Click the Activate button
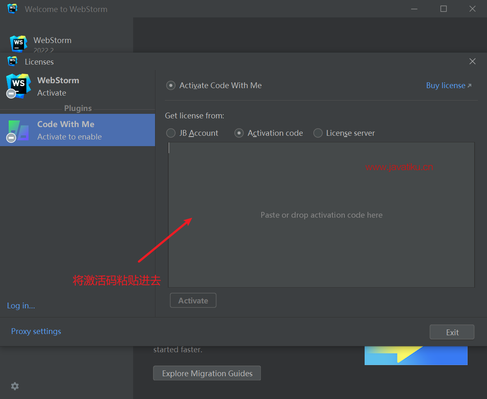The height and width of the screenshot is (399, 487). (x=193, y=300)
